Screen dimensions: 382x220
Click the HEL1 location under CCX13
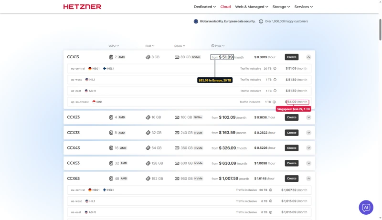coord(108,69)
